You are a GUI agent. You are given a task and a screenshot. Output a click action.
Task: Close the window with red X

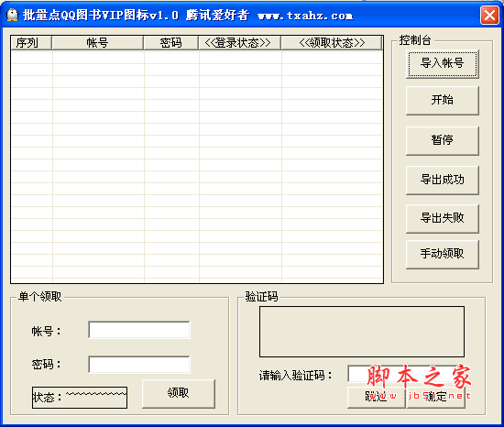click(x=489, y=15)
